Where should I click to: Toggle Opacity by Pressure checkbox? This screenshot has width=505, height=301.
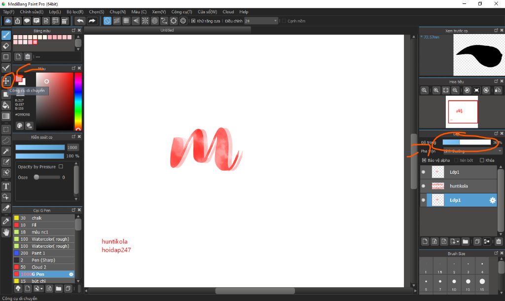(61, 167)
